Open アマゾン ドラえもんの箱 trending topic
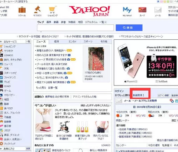This screenshot has width=178, height=152. point(85,97)
